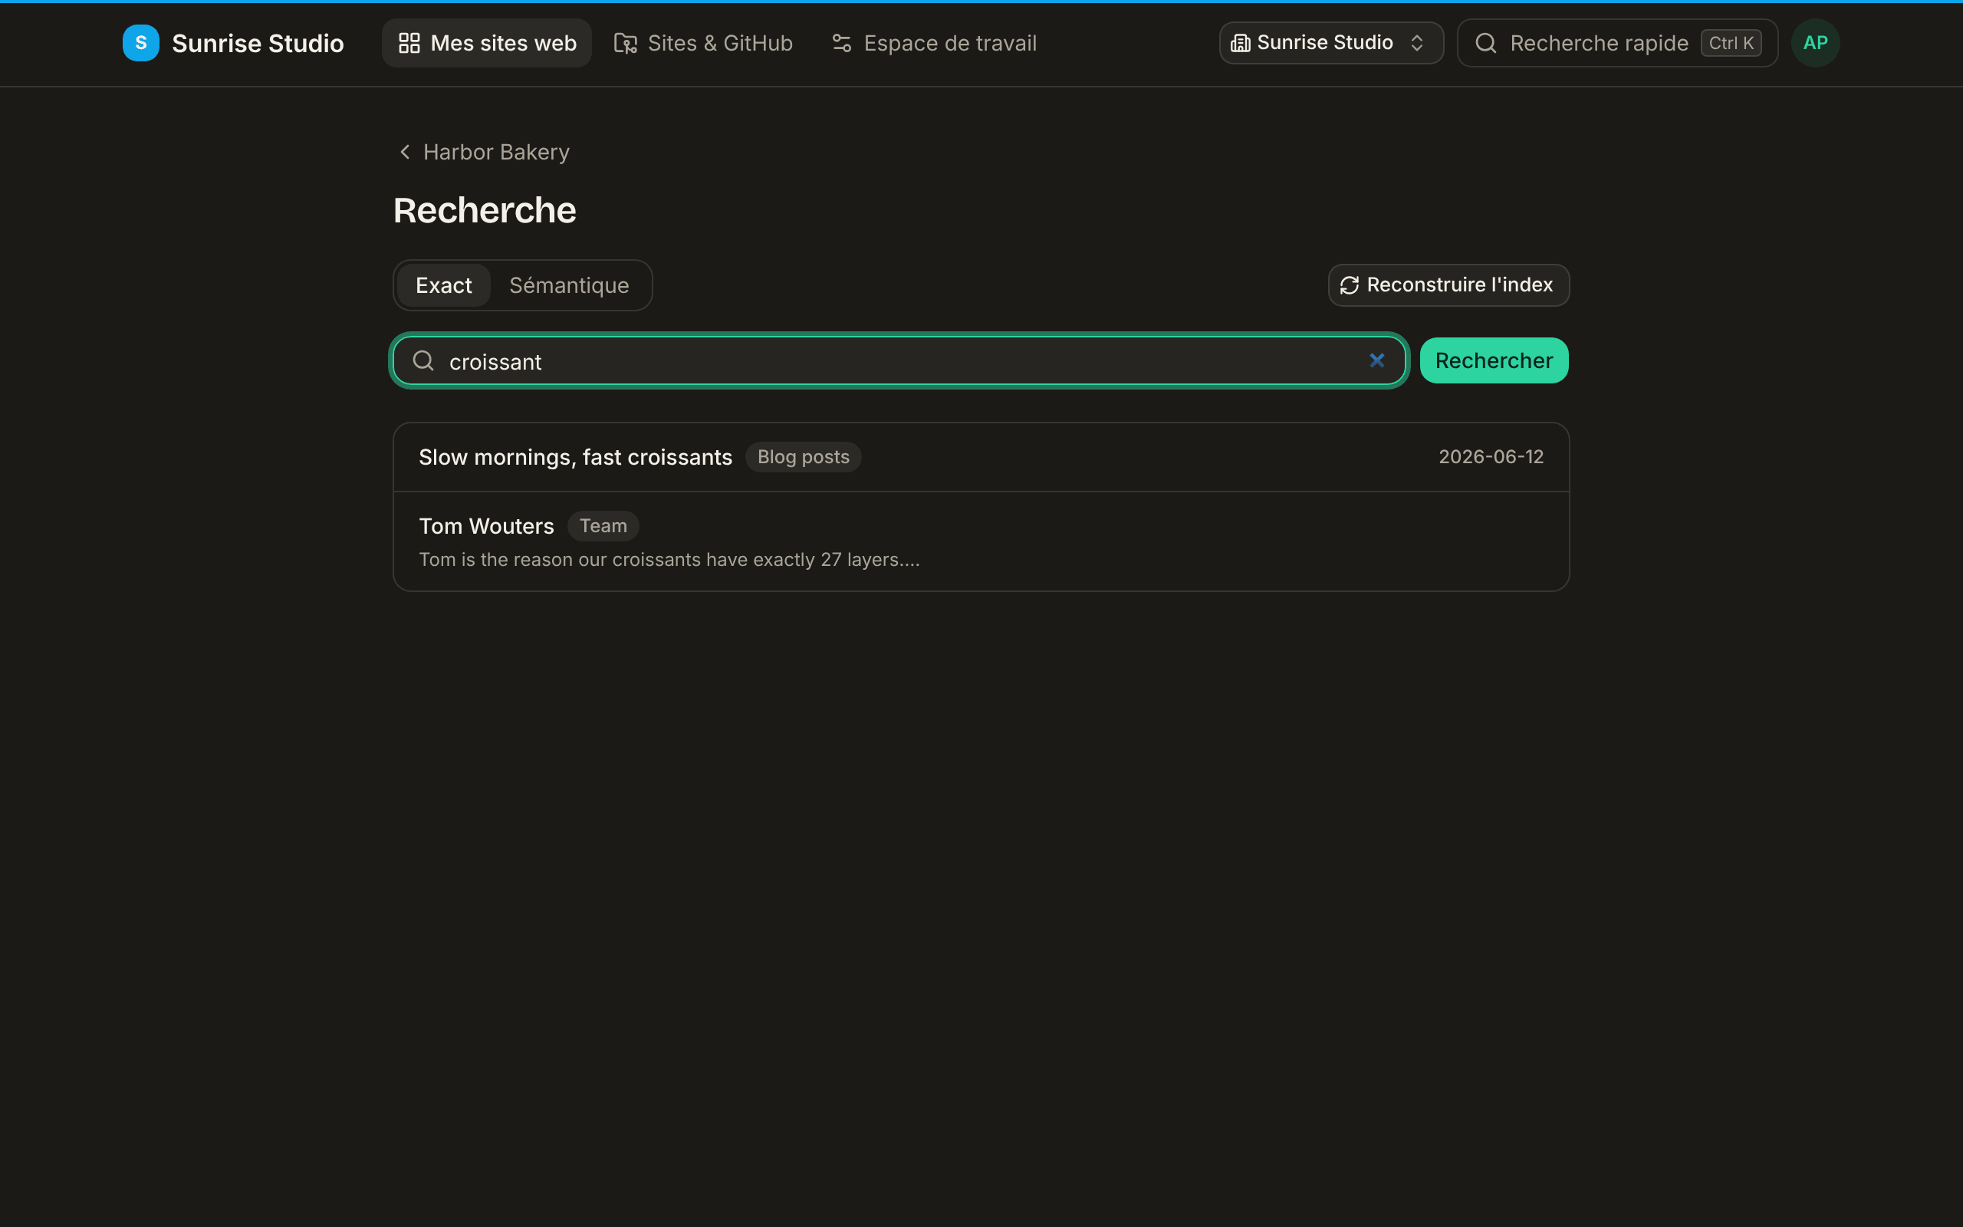Screen dimensions: 1963x1227
Task: Clear the croissant search with X icon
Action: click(x=1376, y=360)
